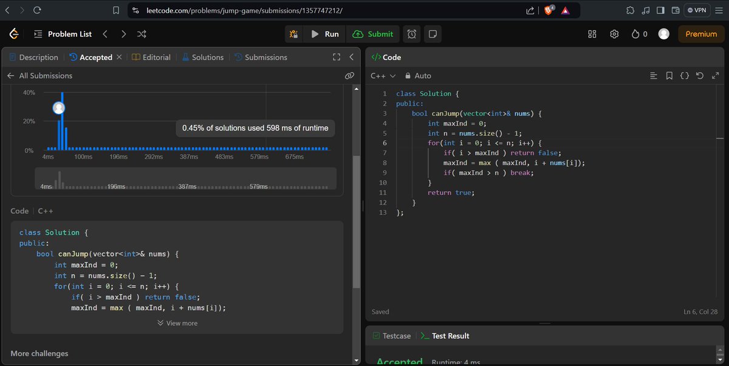This screenshot has height=366, width=729.
Task: Bookmark the code in editor toolbar
Action: click(669, 76)
